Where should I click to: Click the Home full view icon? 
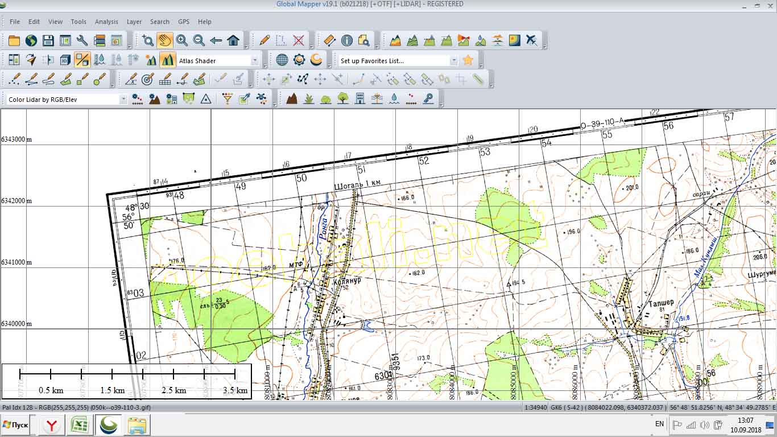coord(233,40)
